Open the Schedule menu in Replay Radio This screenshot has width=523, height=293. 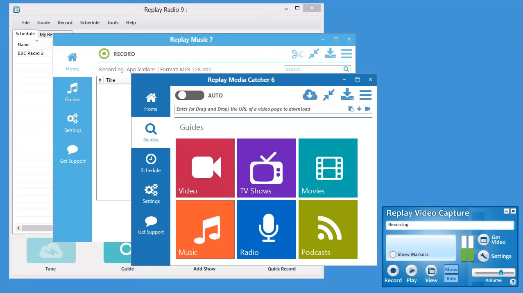[x=90, y=23]
